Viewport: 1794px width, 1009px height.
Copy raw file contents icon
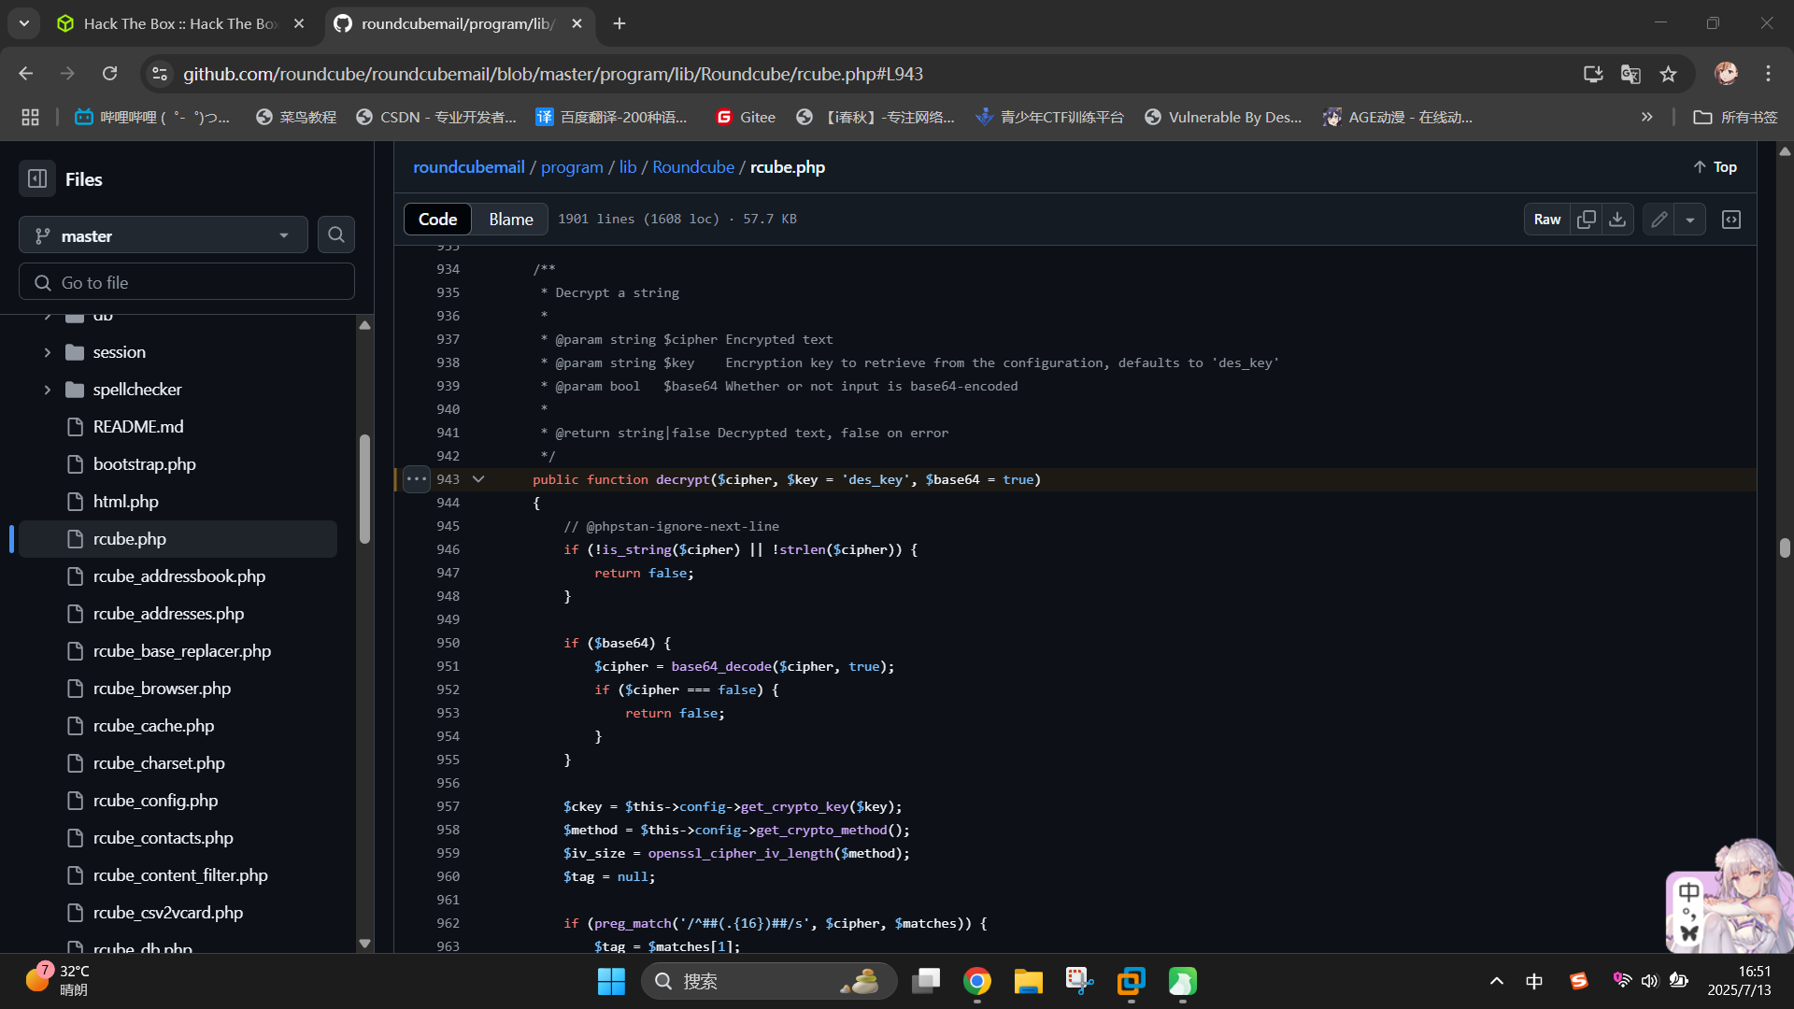pos(1587,220)
